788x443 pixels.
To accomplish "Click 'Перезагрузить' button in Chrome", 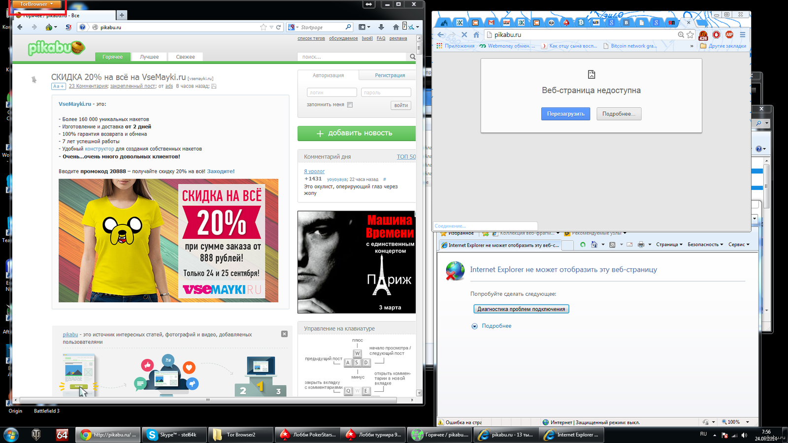I will pyautogui.click(x=565, y=114).
